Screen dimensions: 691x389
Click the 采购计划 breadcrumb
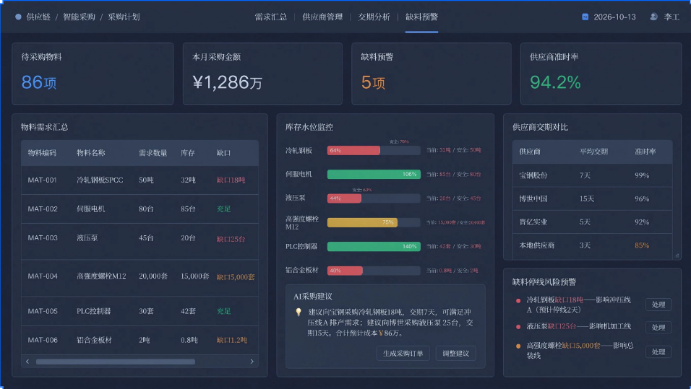tap(124, 17)
